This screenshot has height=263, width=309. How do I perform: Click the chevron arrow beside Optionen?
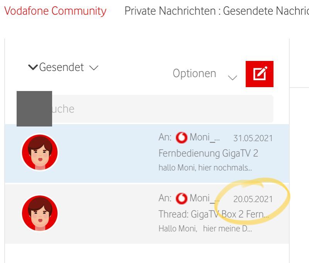(233, 78)
